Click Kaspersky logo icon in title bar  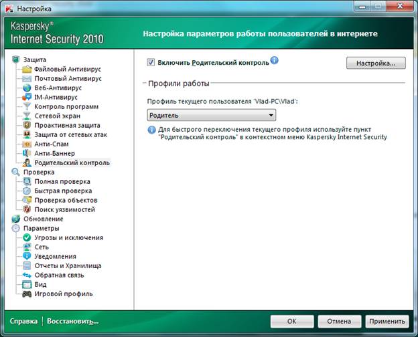9,9
